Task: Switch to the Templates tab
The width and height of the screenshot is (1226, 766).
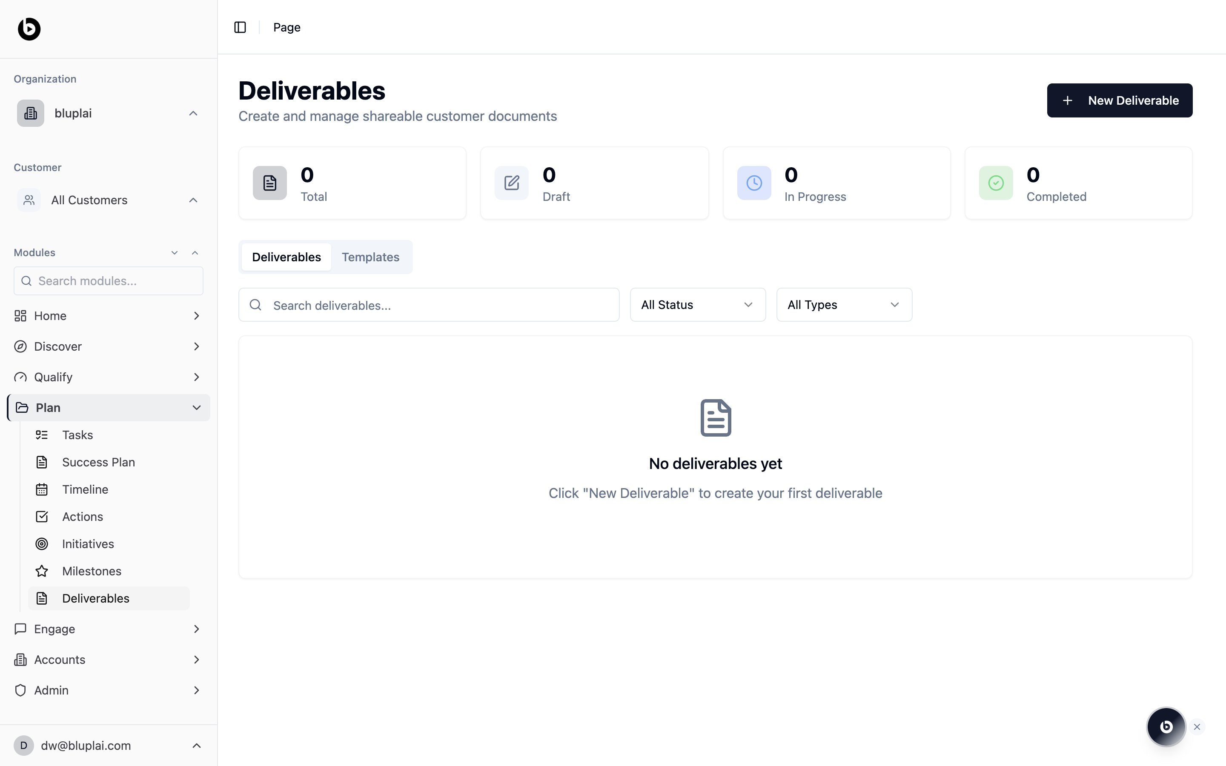Action: click(x=370, y=257)
